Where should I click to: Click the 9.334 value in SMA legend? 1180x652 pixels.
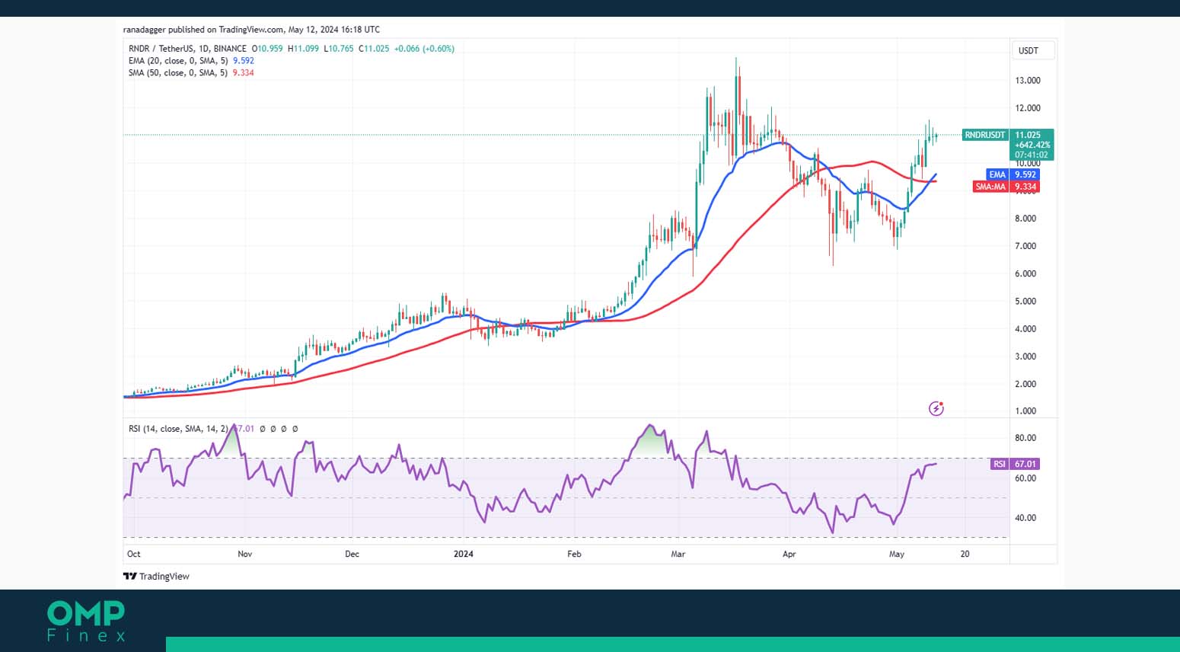coord(244,73)
